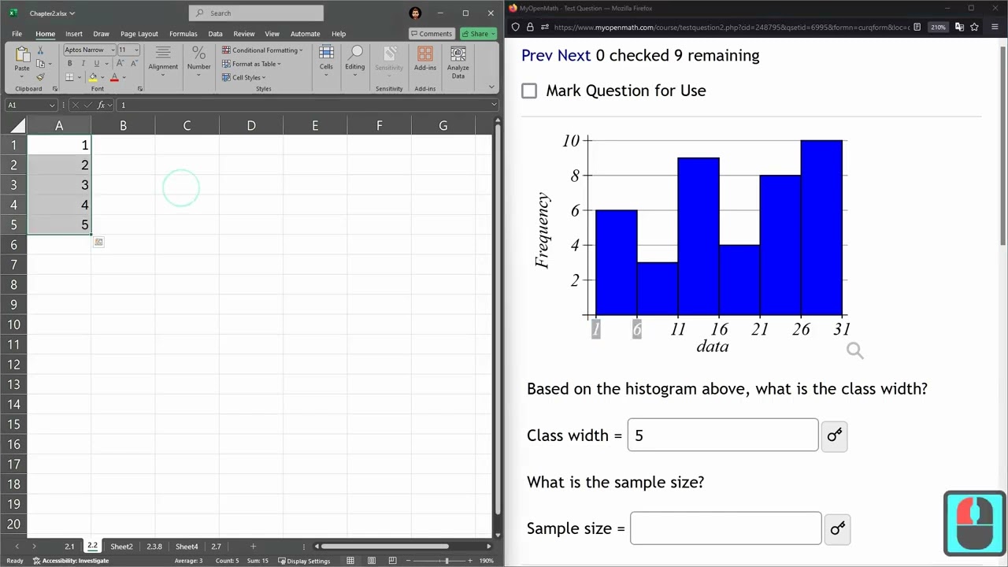Open the font name Aptos Narrow dropdown
Viewport: 1008px width, 567px height.
point(113,50)
